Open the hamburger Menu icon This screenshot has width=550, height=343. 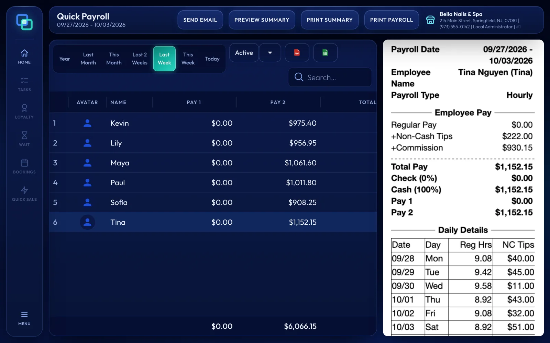pyautogui.click(x=24, y=314)
